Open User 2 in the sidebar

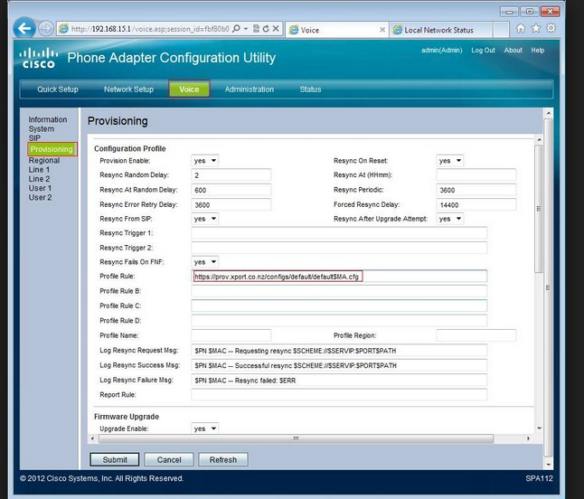click(x=40, y=198)
